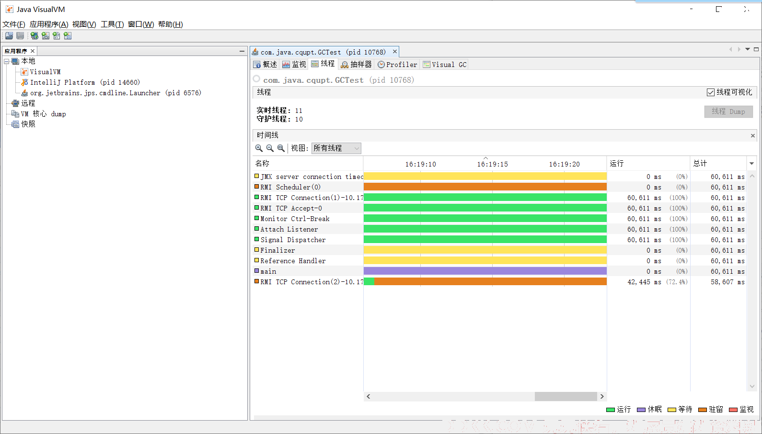Close the GCTest pid 10768 tab

395,52
